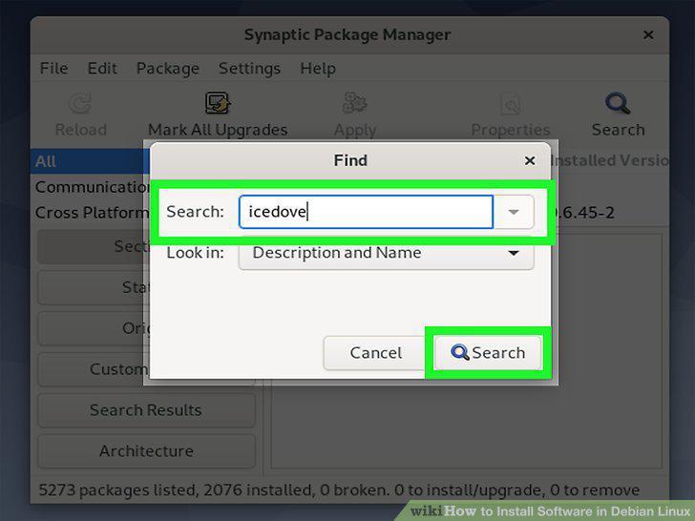Click the Search toolbar magnifier icon
The height and width of the screenshot is (521, 695).
click(x=618, y=103)
